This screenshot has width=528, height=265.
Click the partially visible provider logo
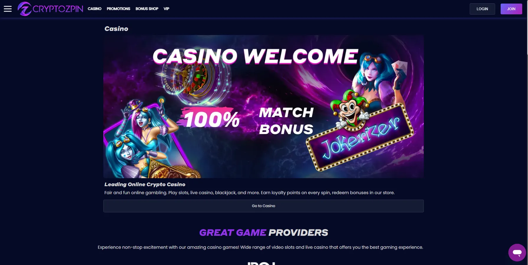pyautogui.click(x=261, y=263)
